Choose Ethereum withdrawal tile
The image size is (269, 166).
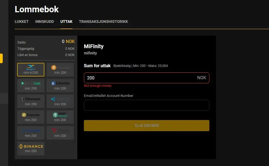(x=31, y=101)
